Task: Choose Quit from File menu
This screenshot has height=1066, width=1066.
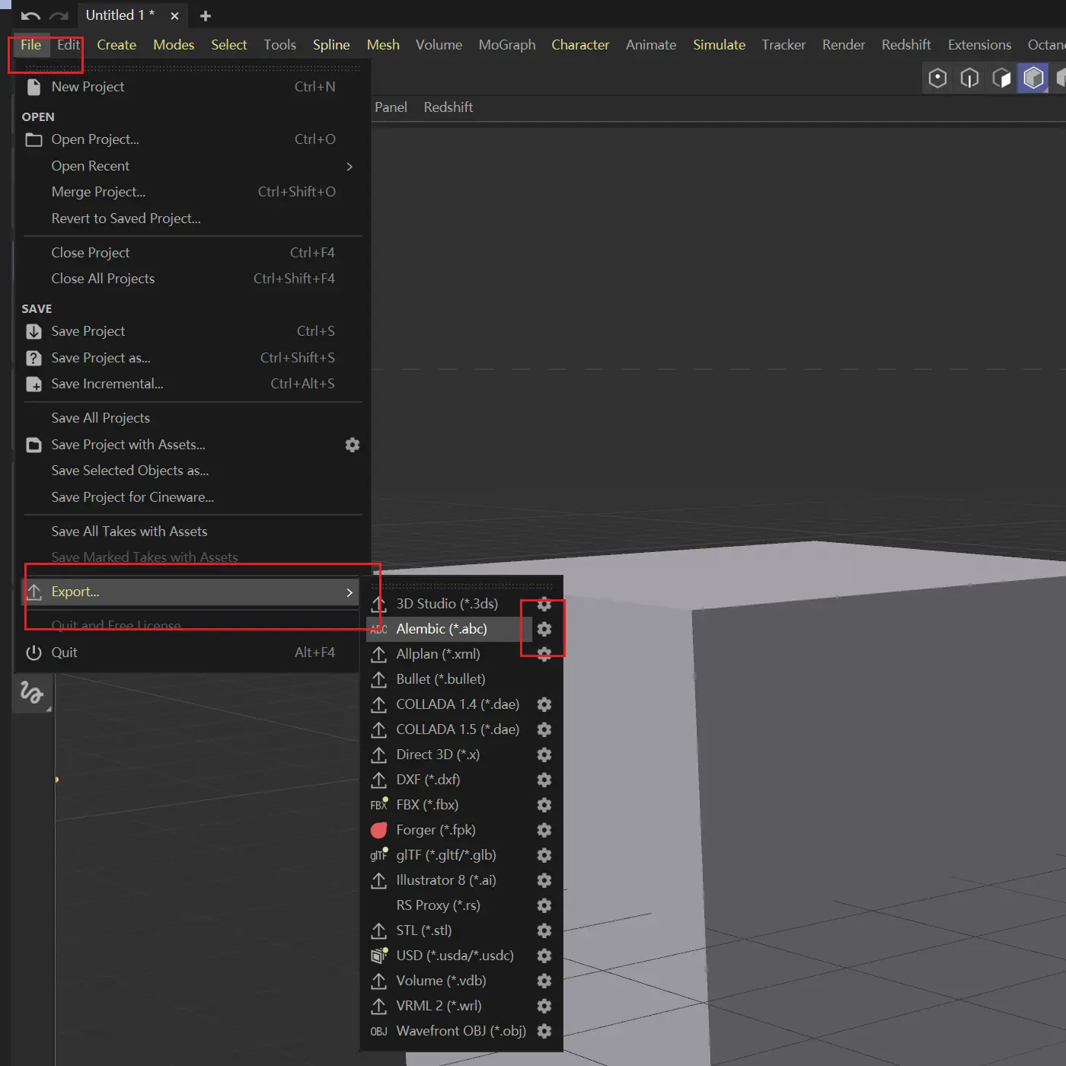Action: [188, 653]
